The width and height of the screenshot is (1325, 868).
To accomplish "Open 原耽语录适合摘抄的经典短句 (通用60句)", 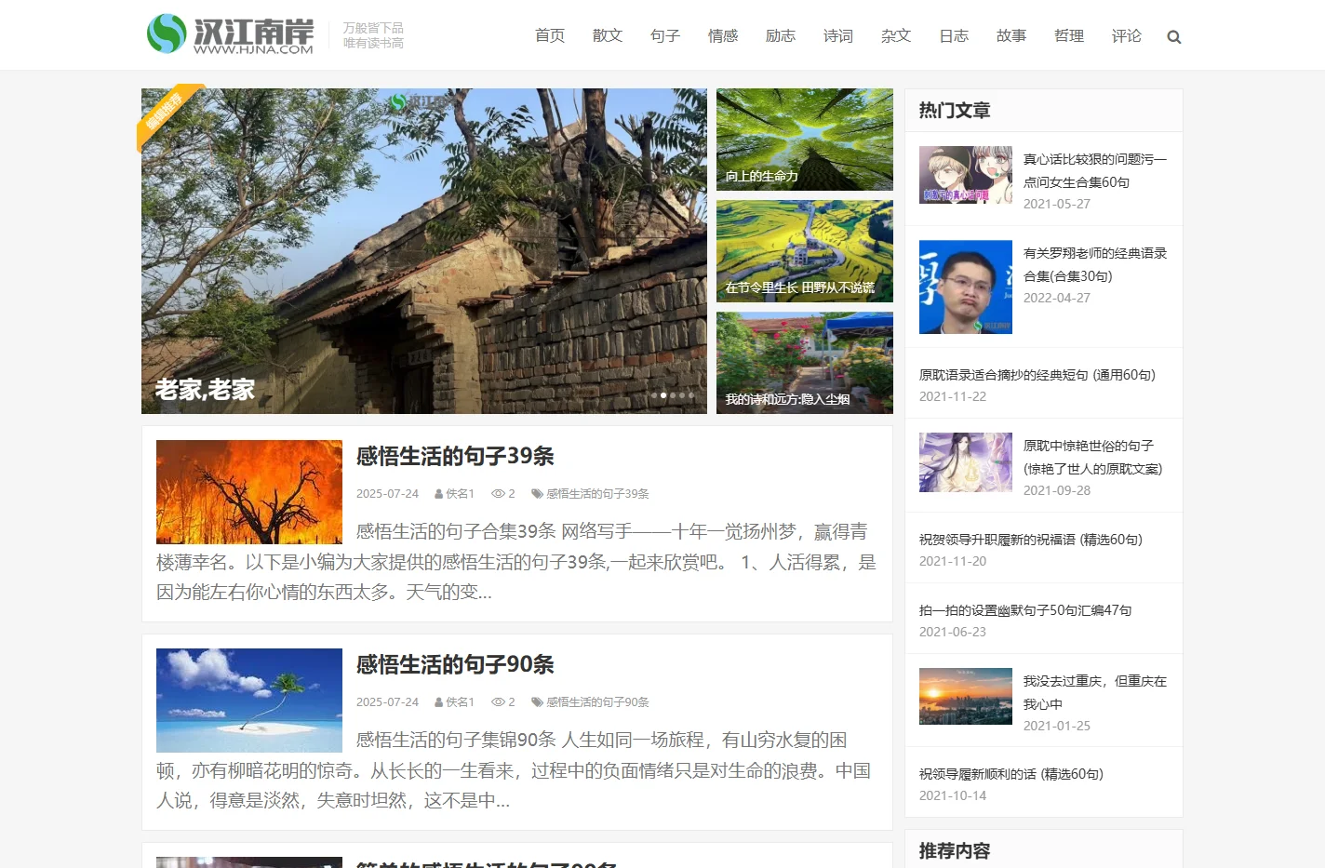I will tap(1037, 375).
